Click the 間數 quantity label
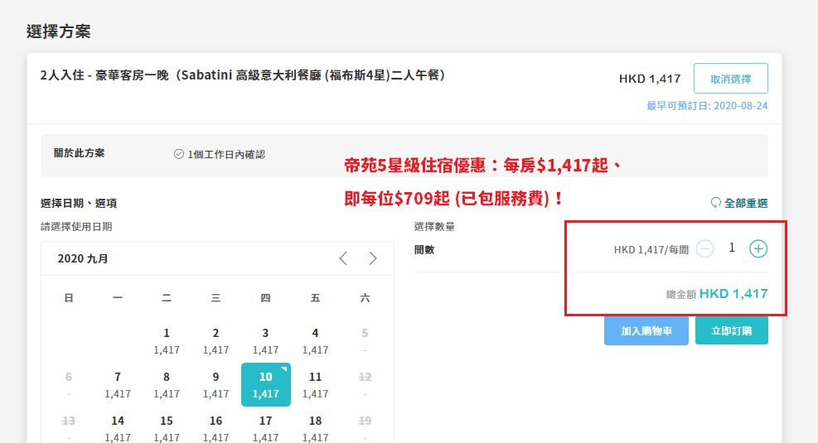Screen dimensions: 818x443 click(424, 249)
